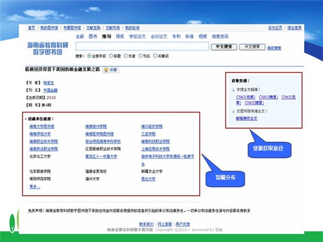Image resolution: width=323 pixels, height=242 pixels.
Task: Click the arrow icon beside 云图书馆传递全文
Action: tap(233, 111)
